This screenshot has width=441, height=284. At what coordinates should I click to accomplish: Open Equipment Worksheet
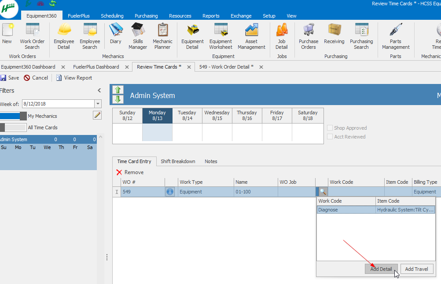(x=221, y=36)
